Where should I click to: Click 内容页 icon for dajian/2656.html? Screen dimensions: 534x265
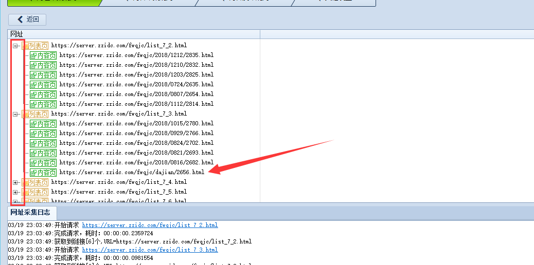(43, 173)
